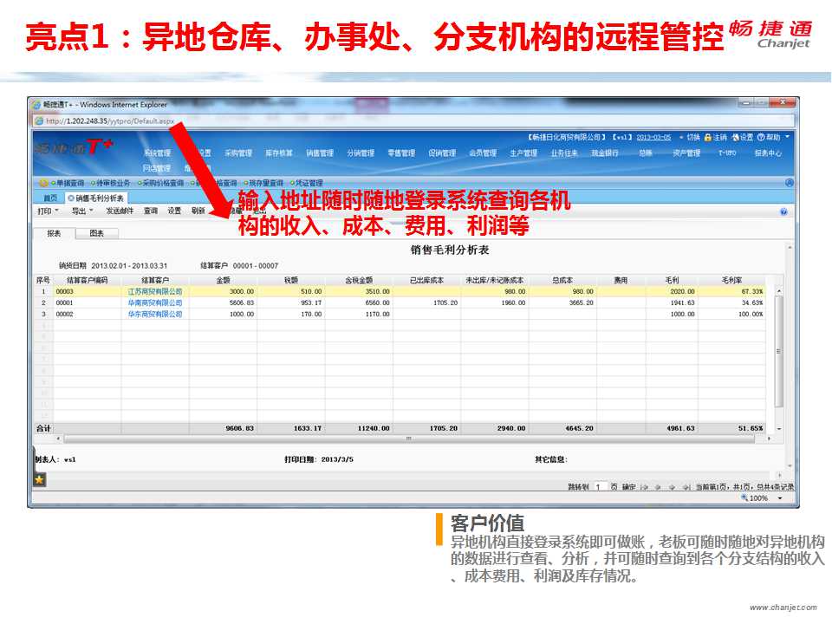Go to the last page of records
Image resolution: width=832 pixels, height=624 pixels.
(x=686, y=488)
